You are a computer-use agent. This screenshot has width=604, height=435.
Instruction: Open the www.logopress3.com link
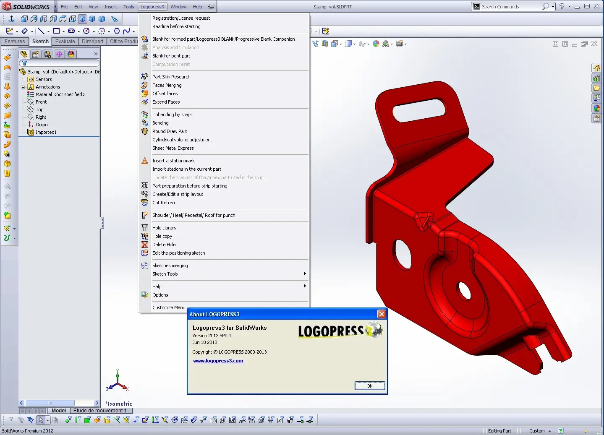pos(218,361)
